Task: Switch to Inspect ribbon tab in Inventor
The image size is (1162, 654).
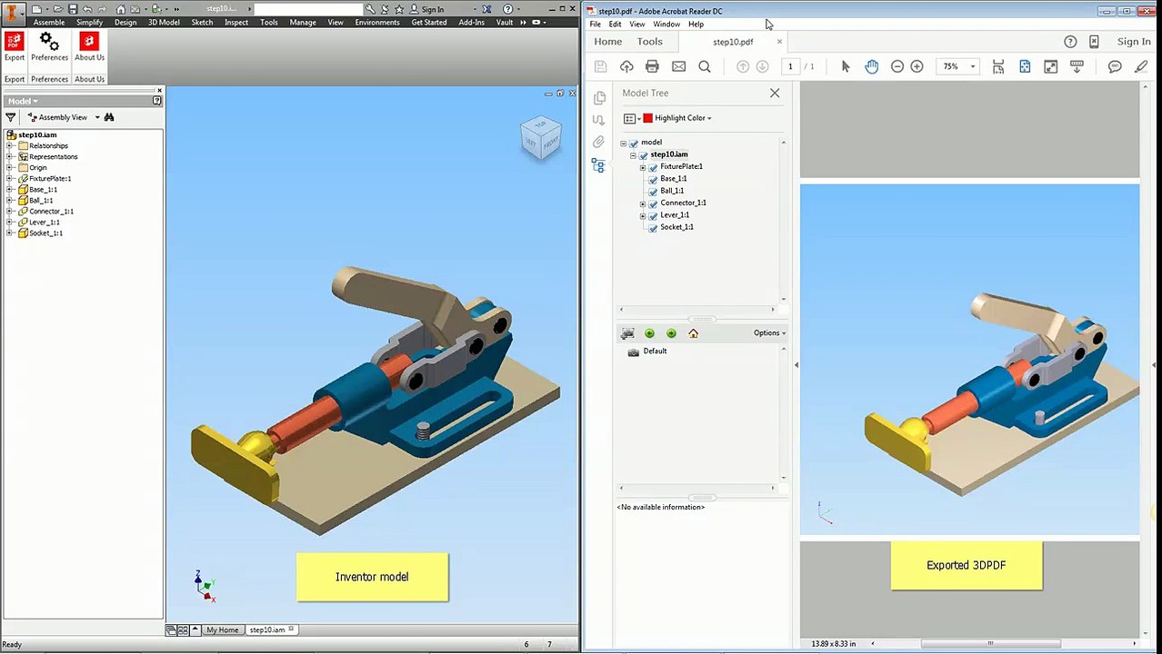Action: coord(236,22)
